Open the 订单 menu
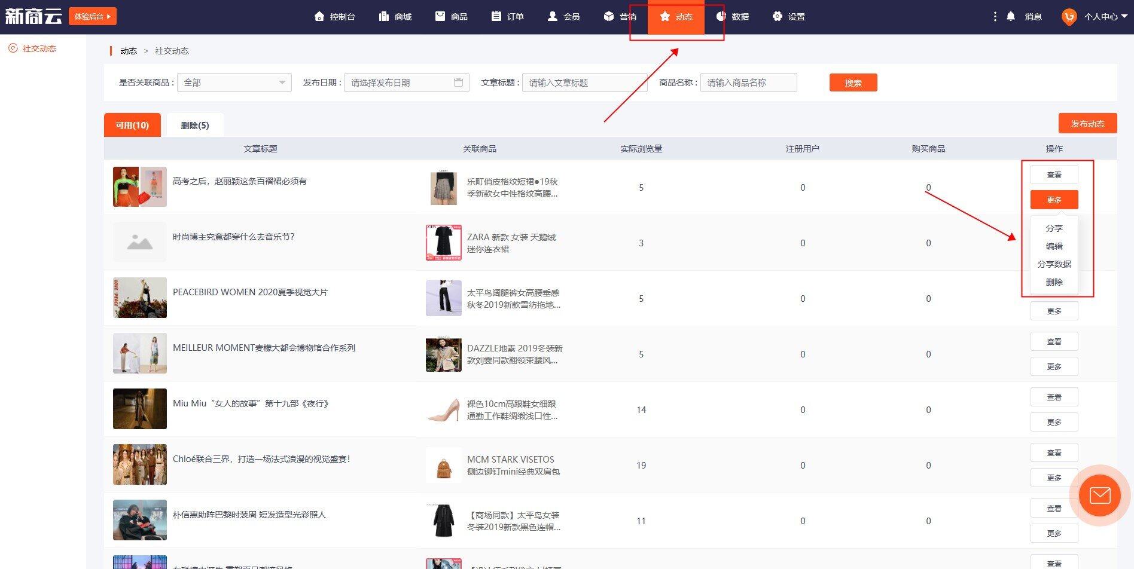The height and width of the screenshot is (569, 1134). [x=508, y=17]
